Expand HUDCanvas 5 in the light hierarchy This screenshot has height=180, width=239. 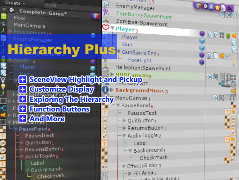112,74
